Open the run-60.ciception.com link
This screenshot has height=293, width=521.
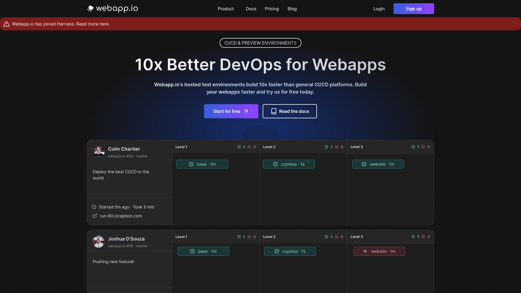pos(121,216)
